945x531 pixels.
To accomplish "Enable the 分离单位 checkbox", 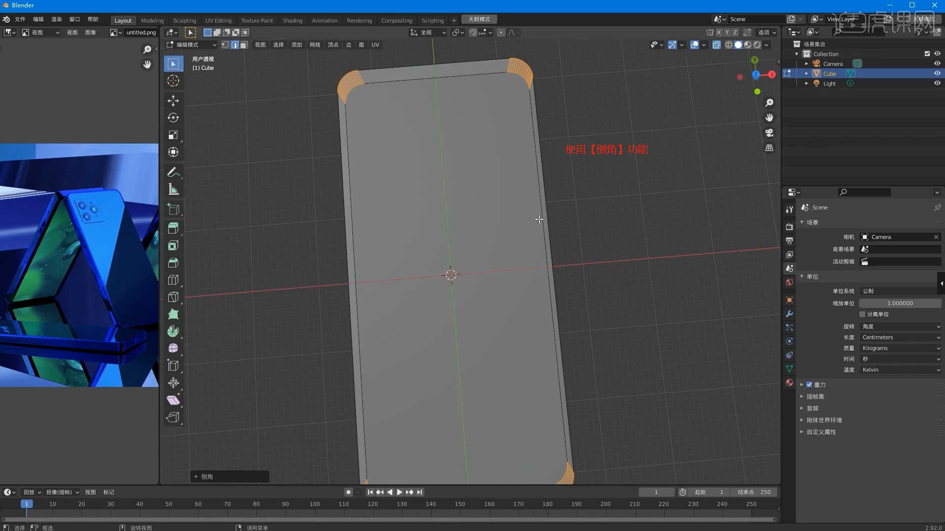I will [x=862, y=314].
